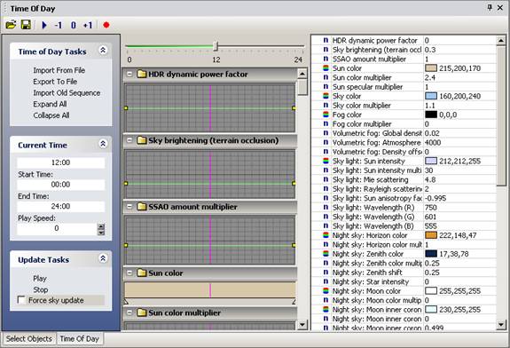Advance time with the +1 toolbar button
The height and width of the screenshot is (348, 510).
click(x=88, y=25)
